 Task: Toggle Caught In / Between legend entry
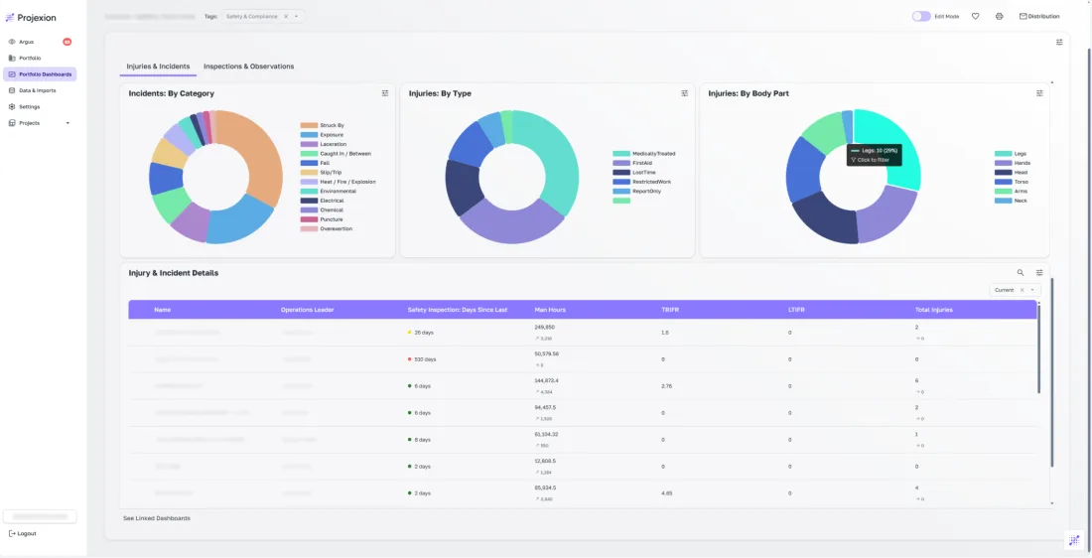point(336,153)
